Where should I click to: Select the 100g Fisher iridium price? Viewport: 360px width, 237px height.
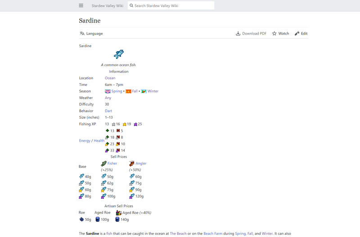tap(111, 197)
